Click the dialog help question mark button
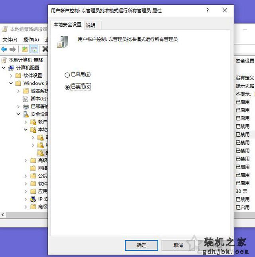 pos(208,11)
